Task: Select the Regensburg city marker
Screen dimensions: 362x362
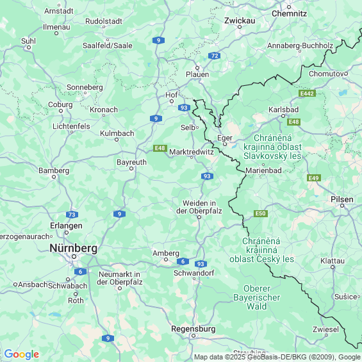Action: tap(193, 336)
